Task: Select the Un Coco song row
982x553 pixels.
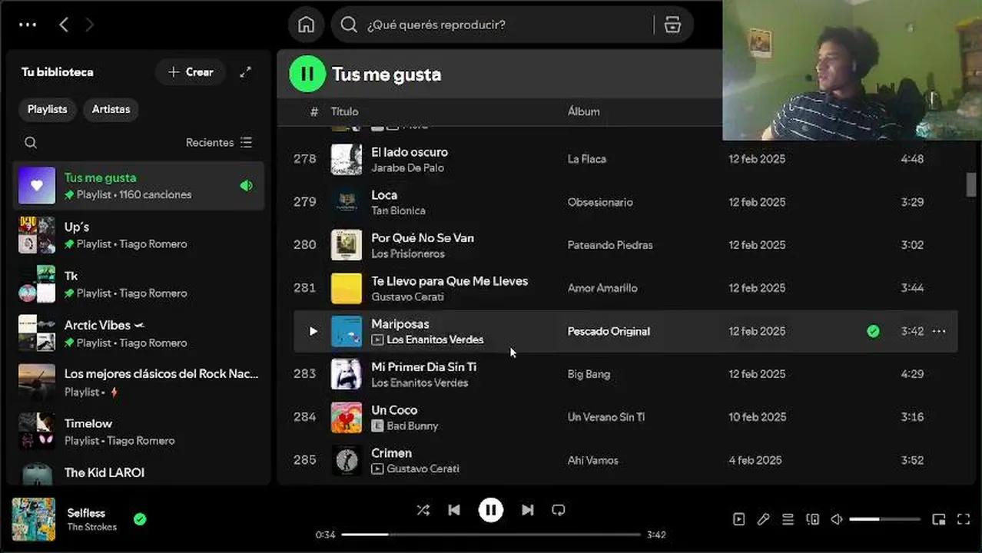Action: [x=625, y=417]
